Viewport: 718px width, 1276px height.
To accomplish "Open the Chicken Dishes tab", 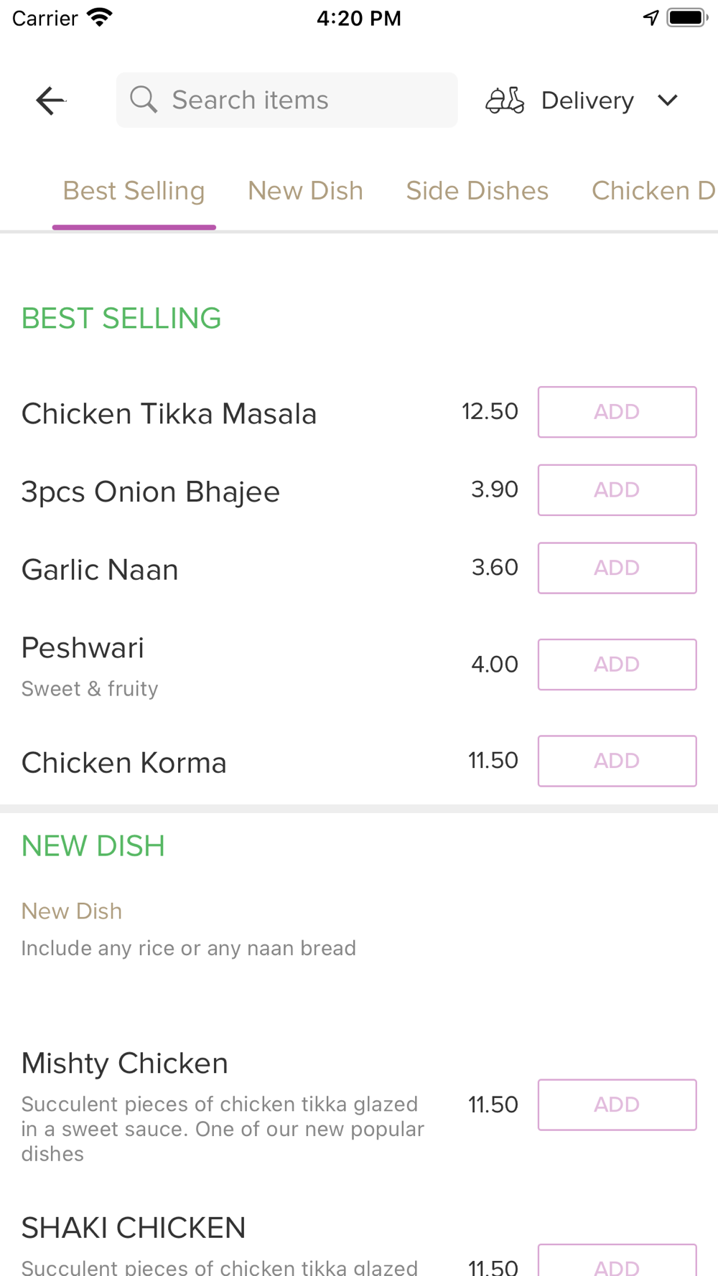I will point(654,191).
